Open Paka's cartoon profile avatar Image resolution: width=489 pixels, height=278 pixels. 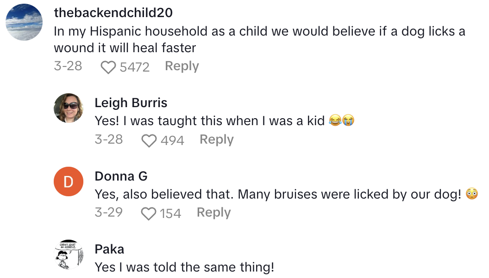pos(69,254)
